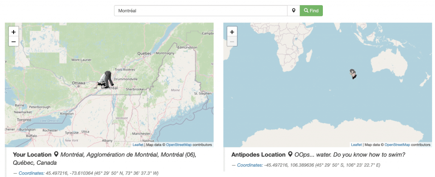The width and height of the screenshot is (435, 177).
Task: Click the Coordinates link under Your Location
Action: [x=31, y=173]
